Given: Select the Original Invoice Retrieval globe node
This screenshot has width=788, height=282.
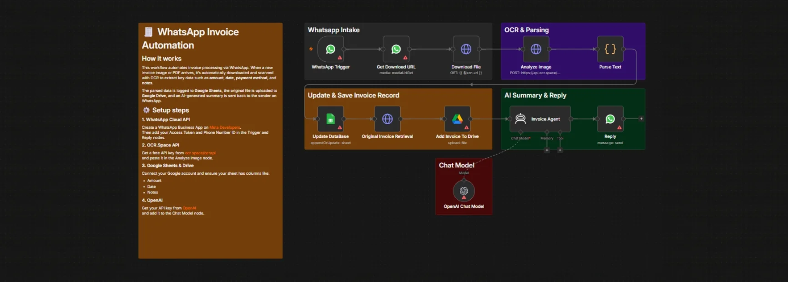Looking at the screenshot, I should tap(387, 119).
